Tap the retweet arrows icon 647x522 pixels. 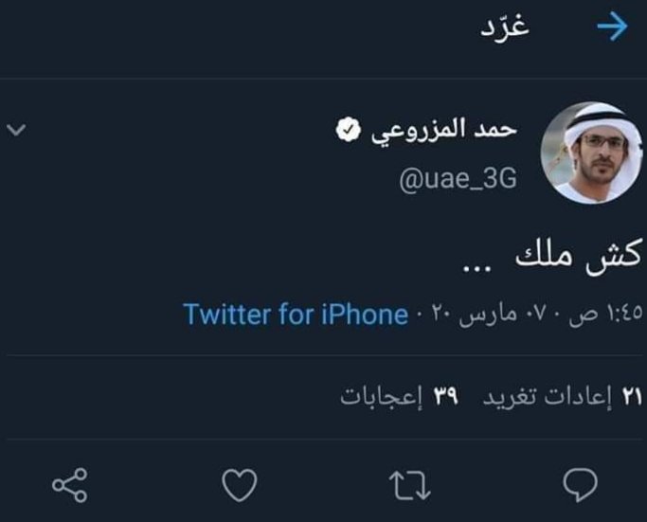tap(410, 485)
